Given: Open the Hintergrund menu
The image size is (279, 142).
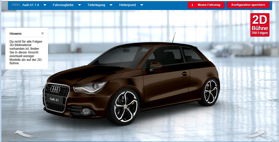Looking at the screenshot, I should (x=128, y=5).
